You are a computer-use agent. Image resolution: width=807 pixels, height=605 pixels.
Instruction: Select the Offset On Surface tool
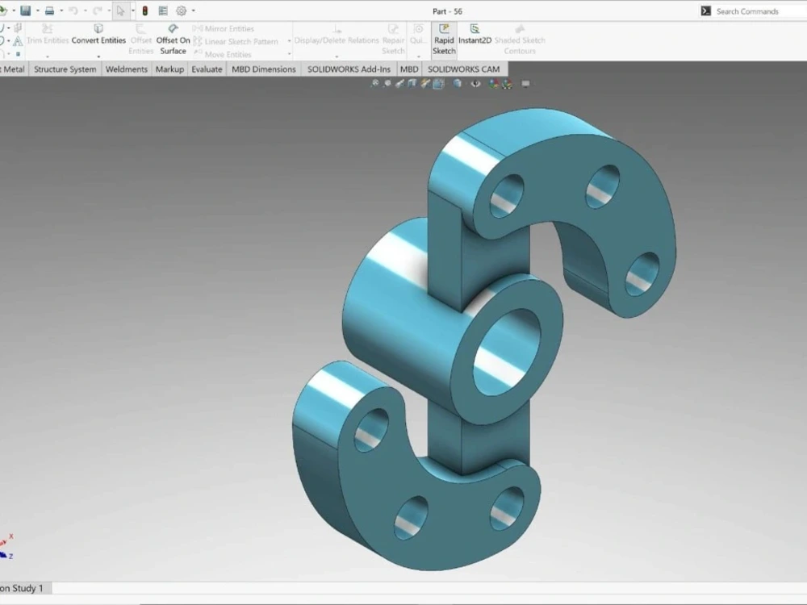173,39
